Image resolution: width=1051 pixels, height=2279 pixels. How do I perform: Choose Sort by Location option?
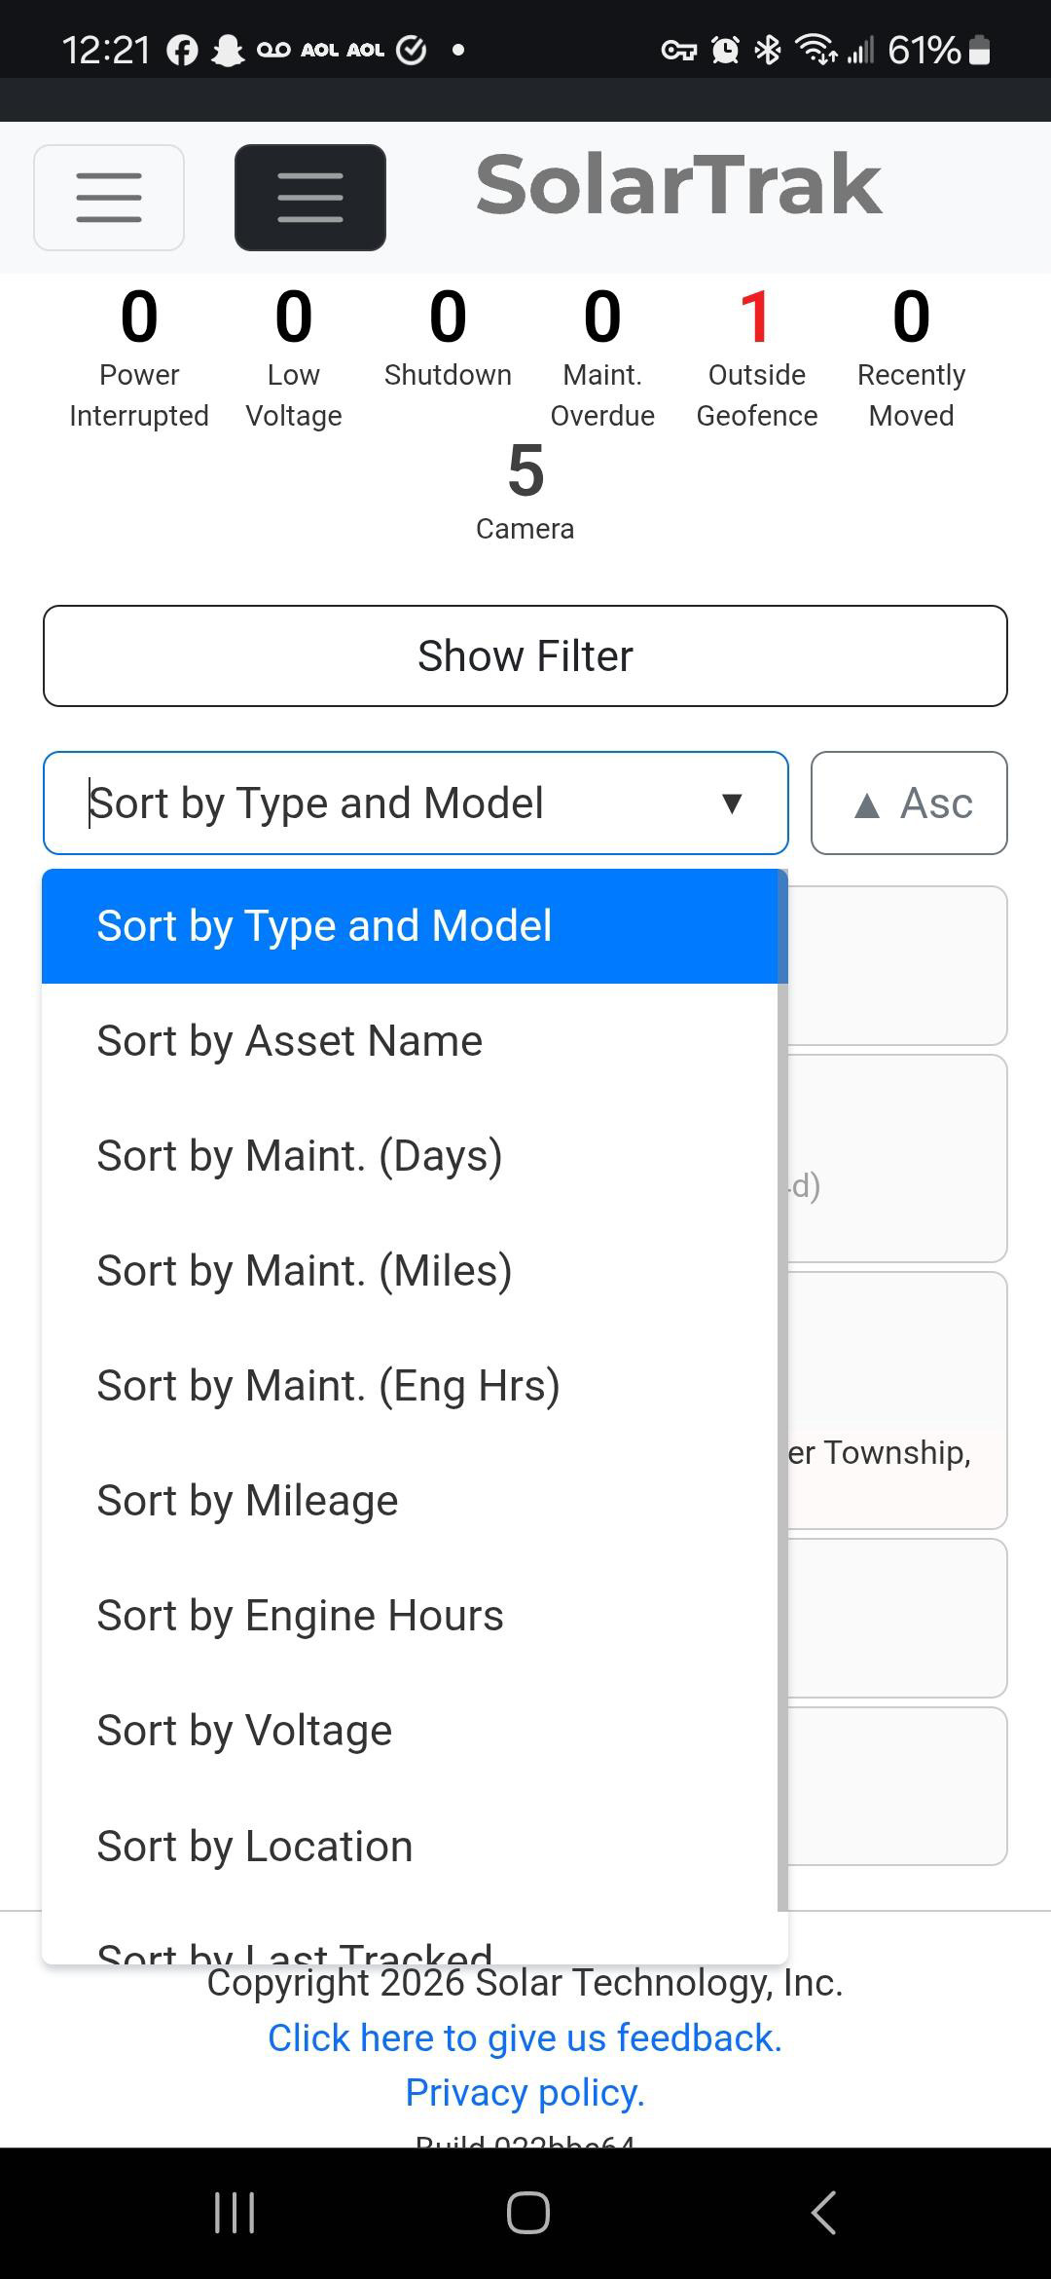[x=255, y=1846]
